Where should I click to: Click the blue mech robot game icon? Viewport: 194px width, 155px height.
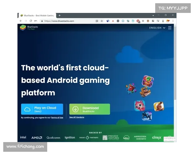pos(147,116)
